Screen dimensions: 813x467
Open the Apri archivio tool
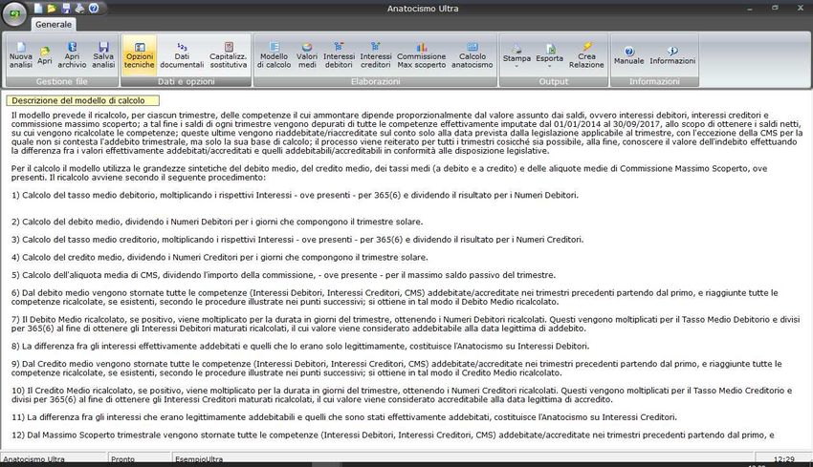(73, 55)
